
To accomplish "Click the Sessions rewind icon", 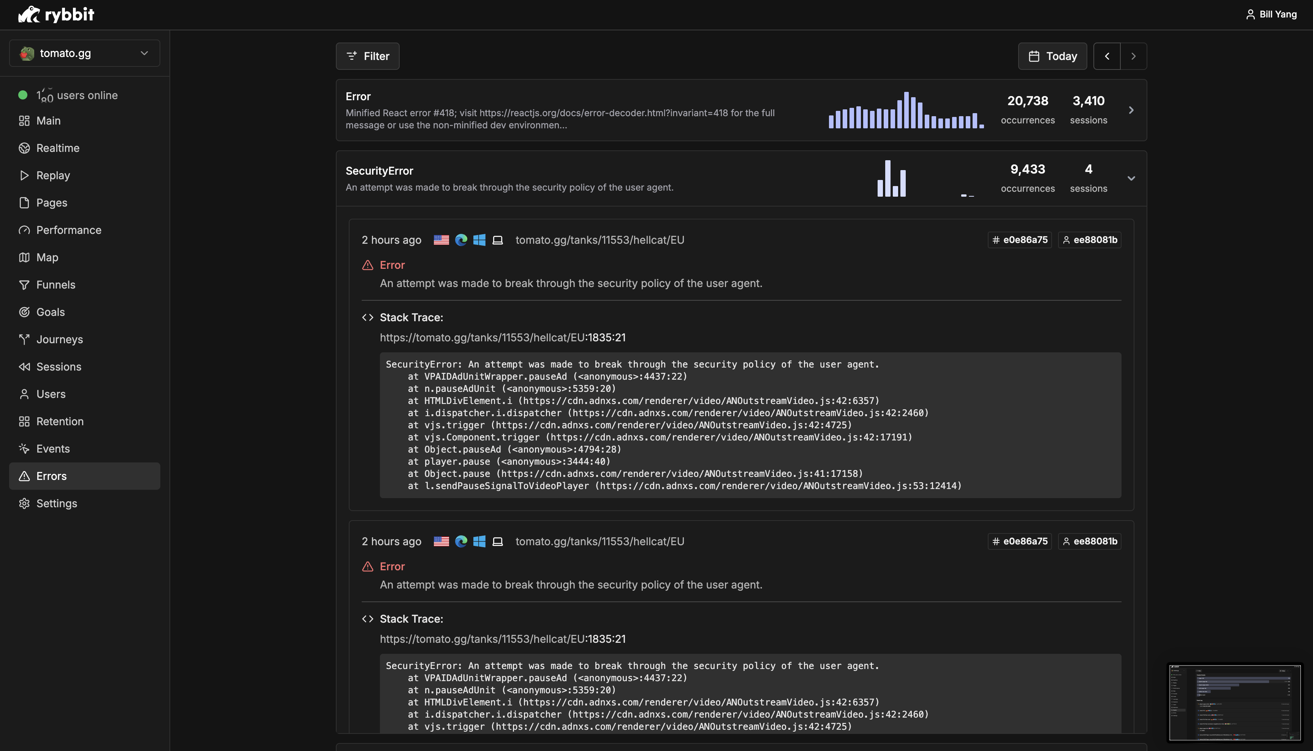I will (x=24, y=367).
